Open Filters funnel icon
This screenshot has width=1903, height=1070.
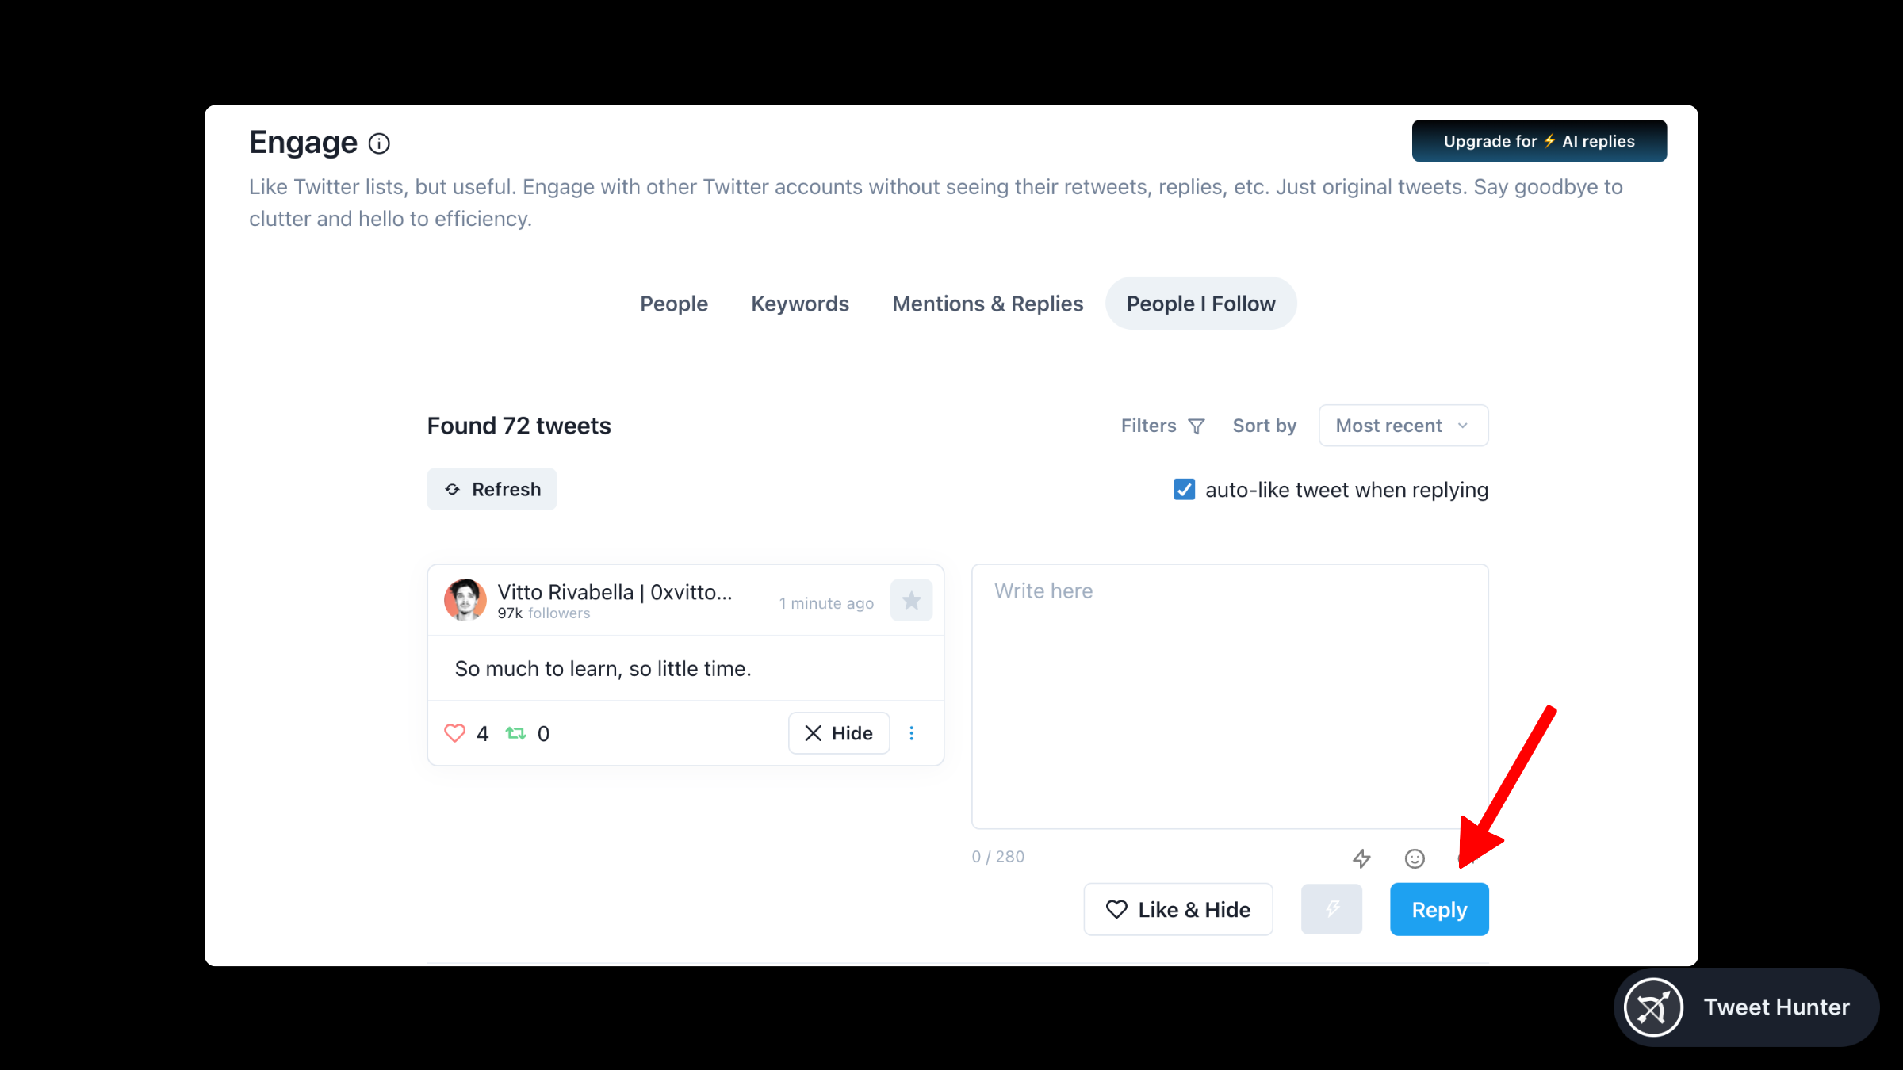click(1196, 426)
